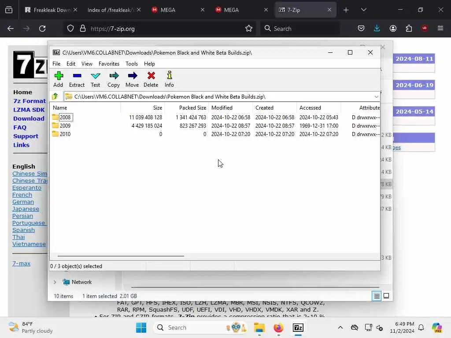Open the Support link
Screen dimensions: 451x338
coord(26,136)
